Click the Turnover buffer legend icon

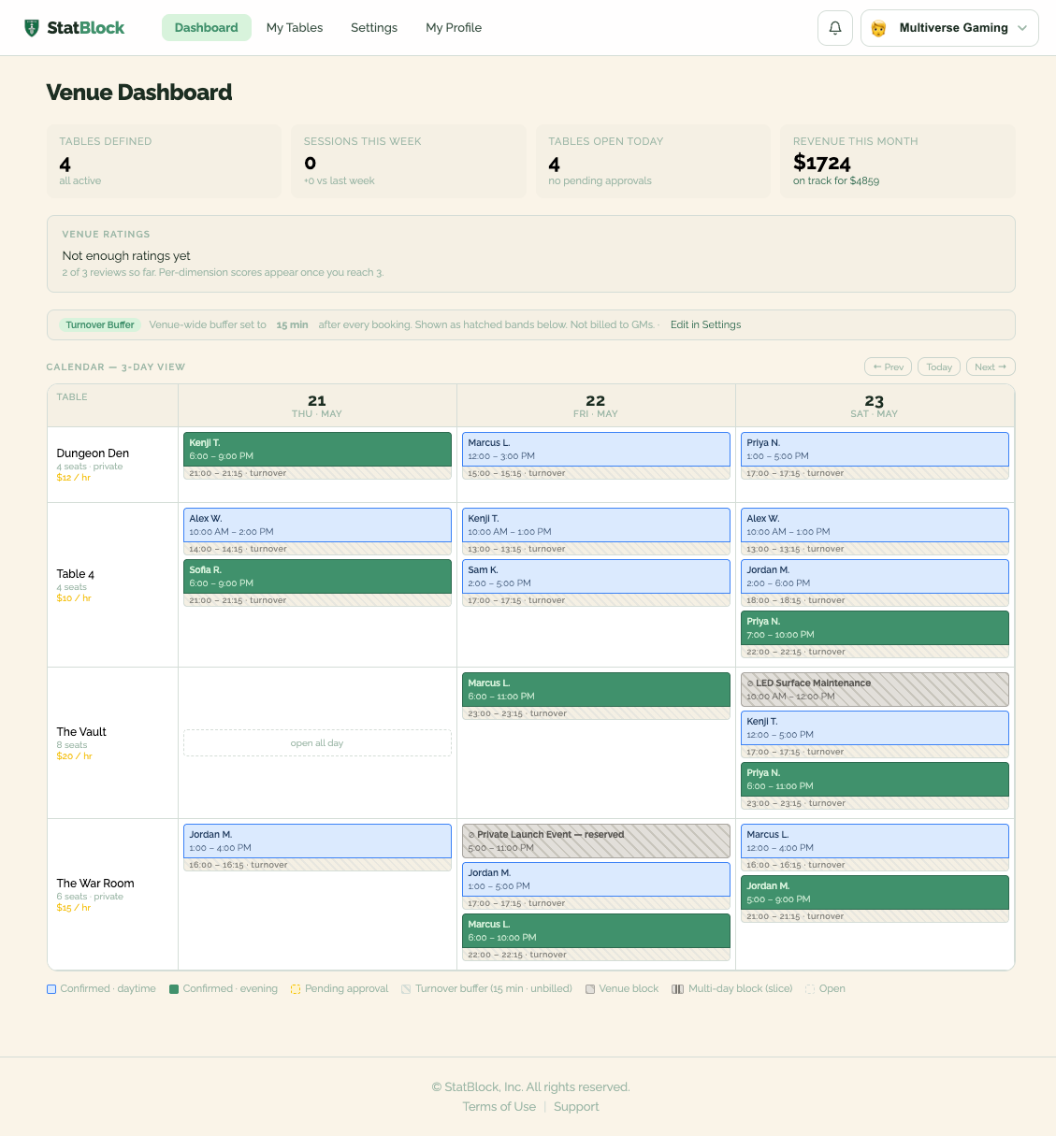click(x=406, y=988)
